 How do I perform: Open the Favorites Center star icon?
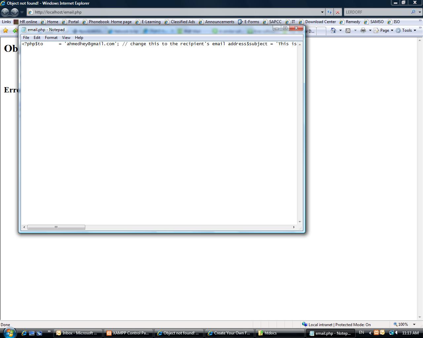5,30
